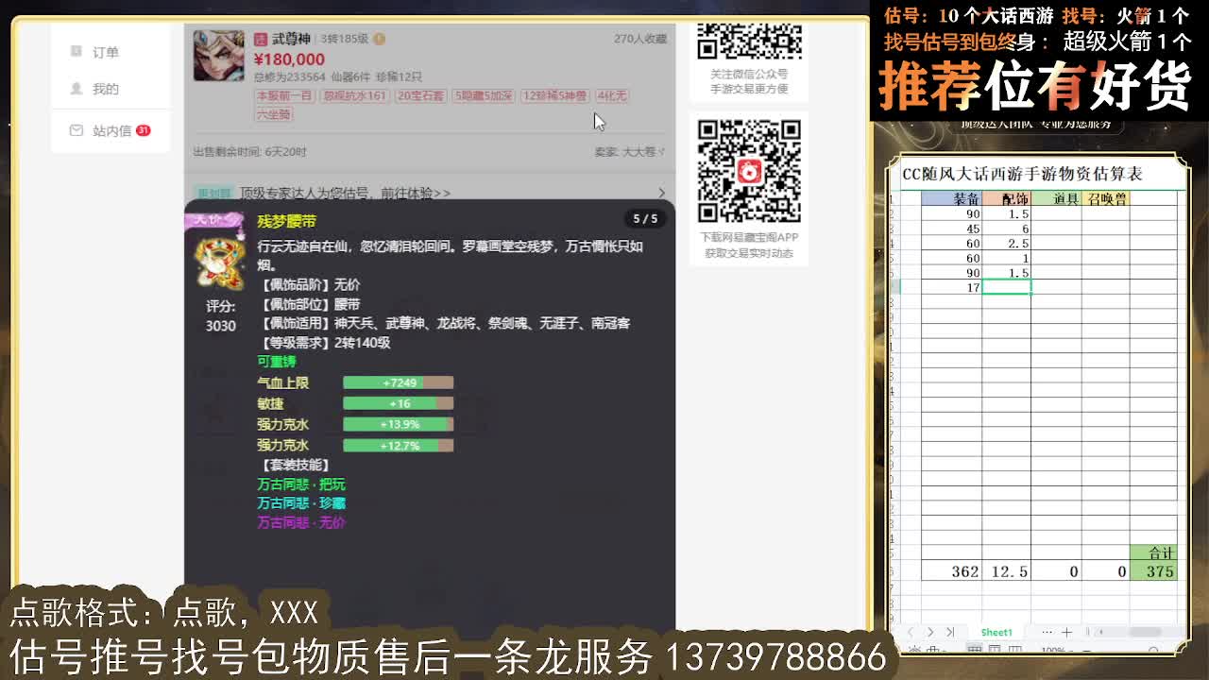Open the sheet list ellipsis menu
This screenshot has height=680, width=1209.
(1047, 632)
